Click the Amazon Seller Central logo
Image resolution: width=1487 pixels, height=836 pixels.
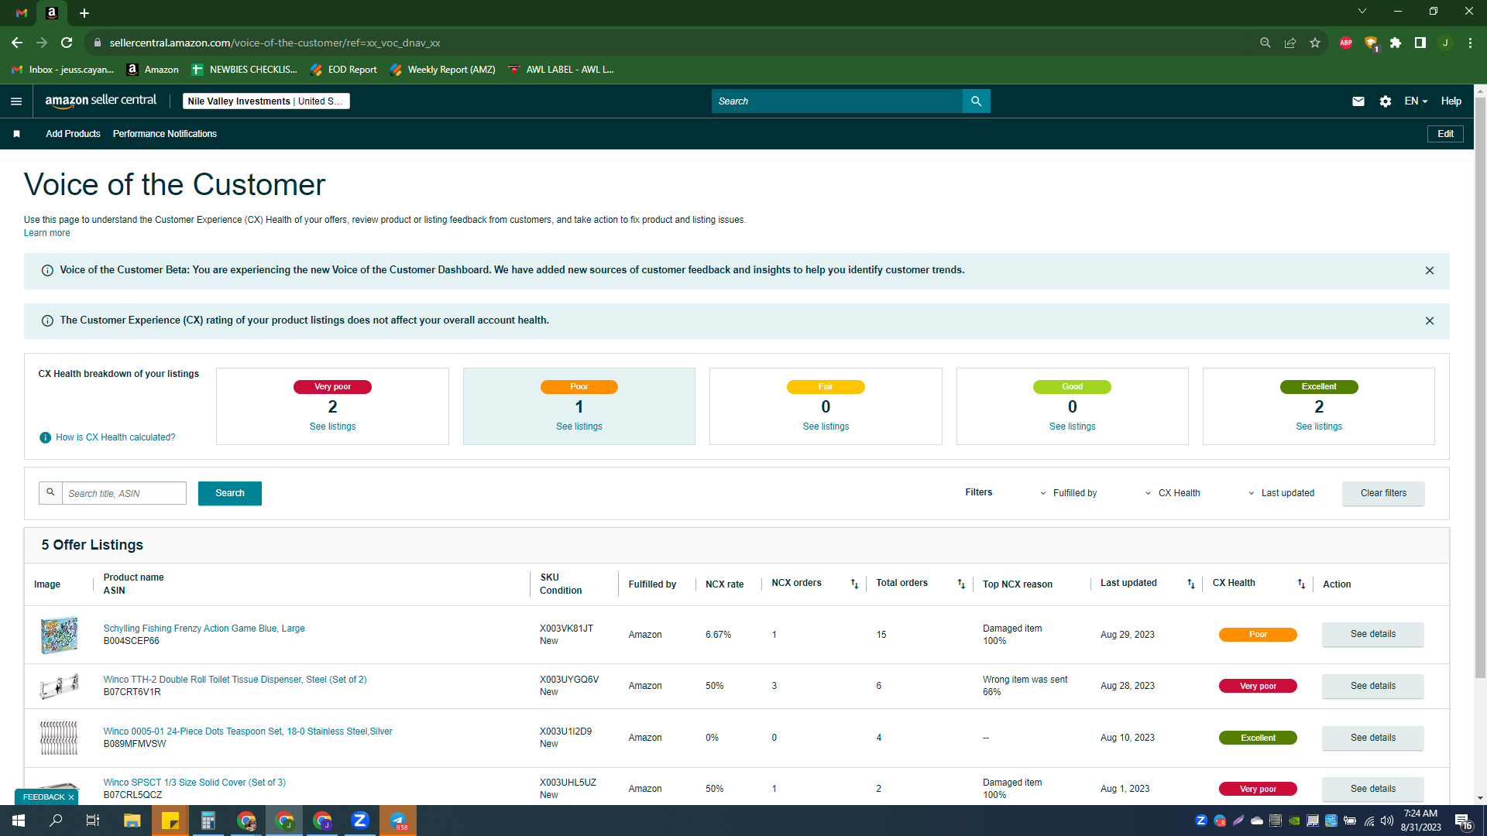[x=101, y=101]
